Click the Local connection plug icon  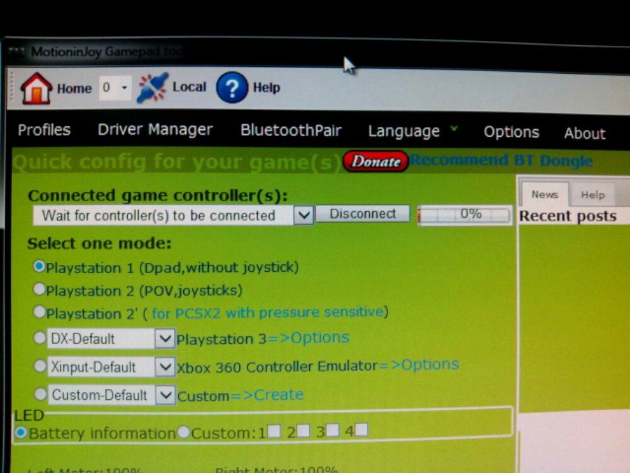(152, 87)
